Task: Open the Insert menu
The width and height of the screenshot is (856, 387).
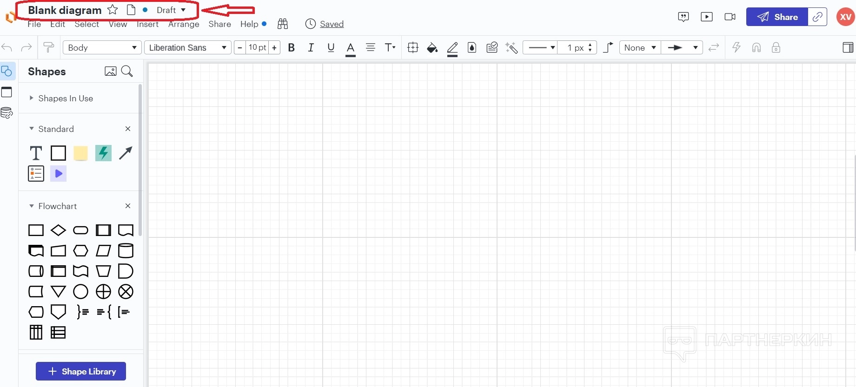Action: click(x=147, y=24)
